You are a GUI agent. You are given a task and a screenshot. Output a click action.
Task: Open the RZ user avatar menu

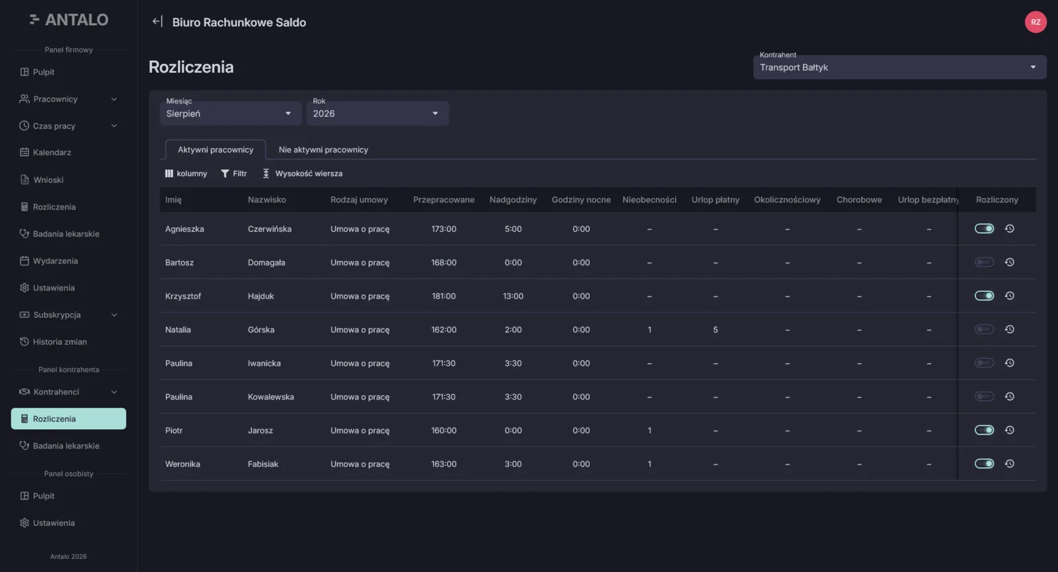coord(1036,22)
